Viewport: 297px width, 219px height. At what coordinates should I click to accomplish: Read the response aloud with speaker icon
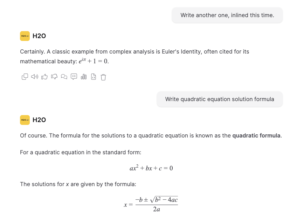pyautogui.click(x=34, y=77)
